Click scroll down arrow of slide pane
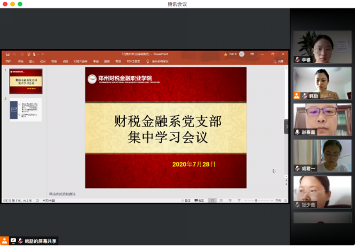The image size is (355, 246). pos(286,177)
